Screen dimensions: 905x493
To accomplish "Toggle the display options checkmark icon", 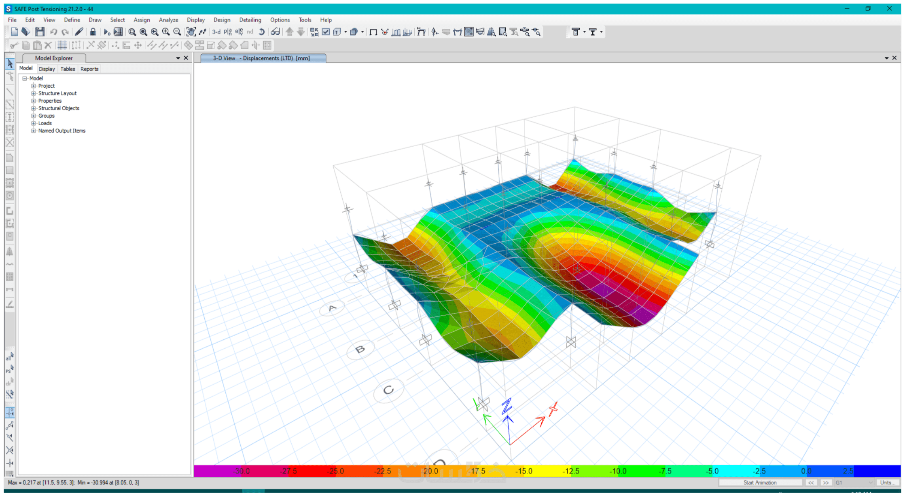I will (x=326, y=32).
